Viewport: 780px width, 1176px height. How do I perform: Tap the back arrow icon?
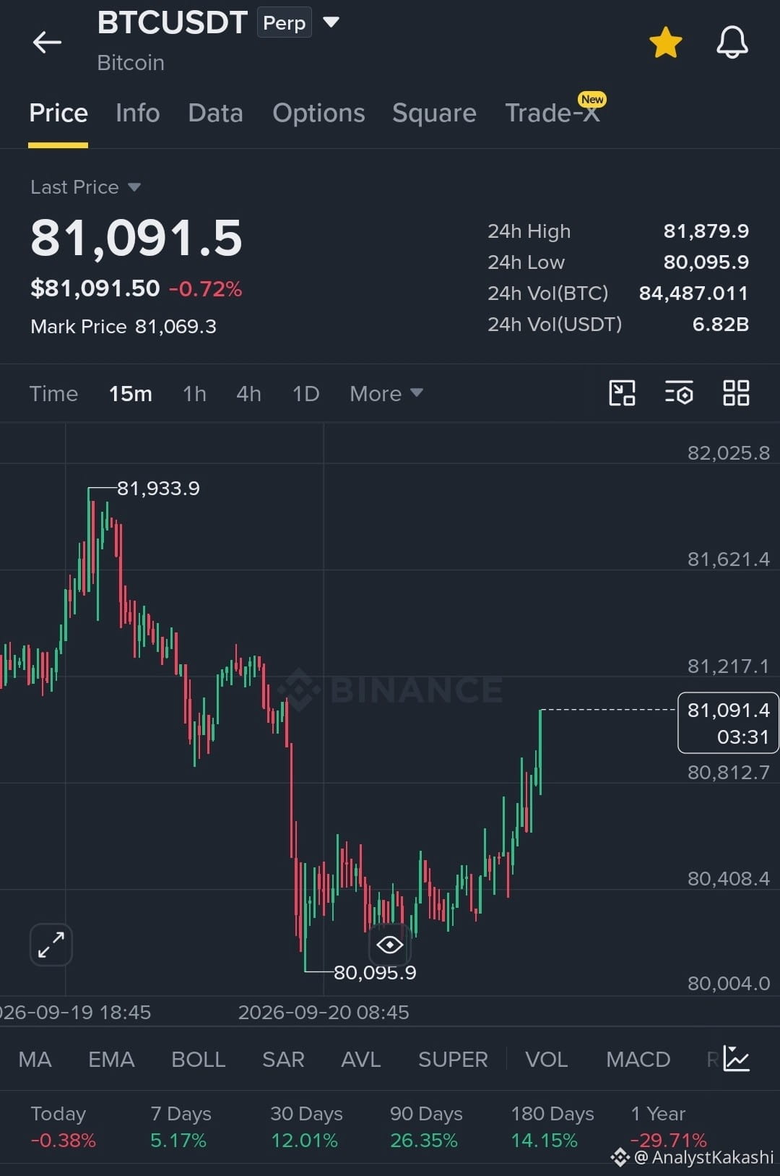click(47, 42)
